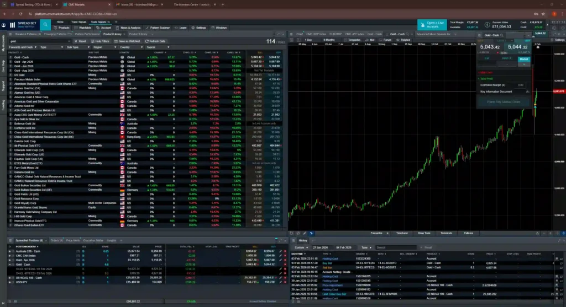Switch to Breakout Patterns tab
566x307 pixels.
[x=28, y=34]
